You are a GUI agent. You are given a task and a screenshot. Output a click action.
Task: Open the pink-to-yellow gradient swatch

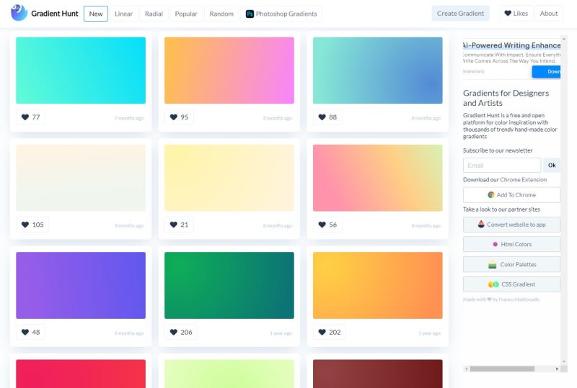(377, 178)
